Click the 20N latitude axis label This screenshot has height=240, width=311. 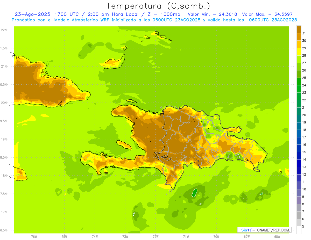4,103
